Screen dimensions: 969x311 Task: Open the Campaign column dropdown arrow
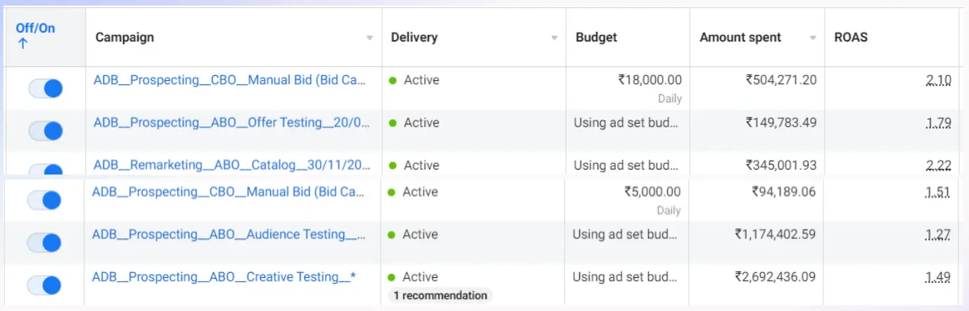click(370, 38)
